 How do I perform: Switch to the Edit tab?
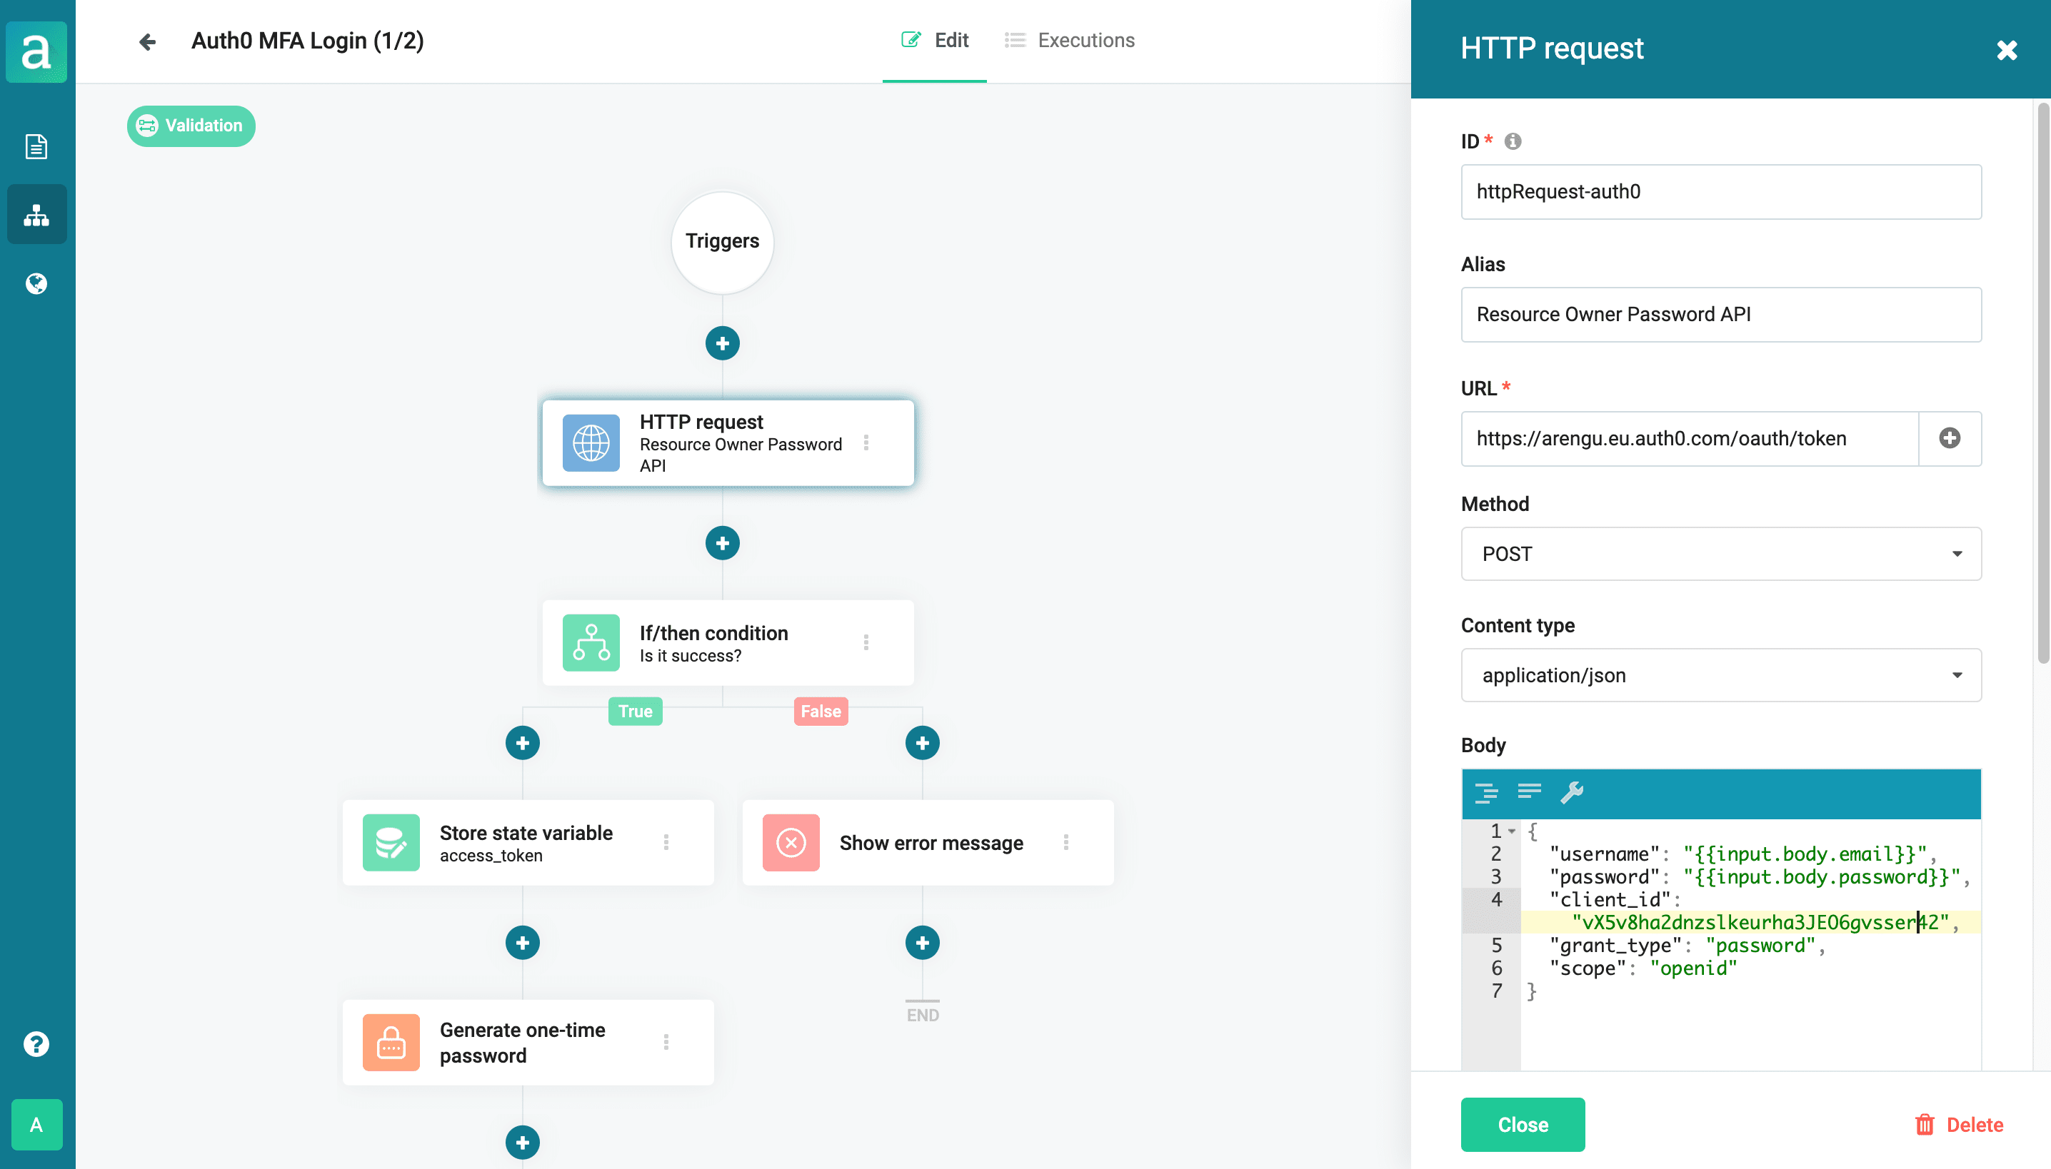click(x=934, y=40)
